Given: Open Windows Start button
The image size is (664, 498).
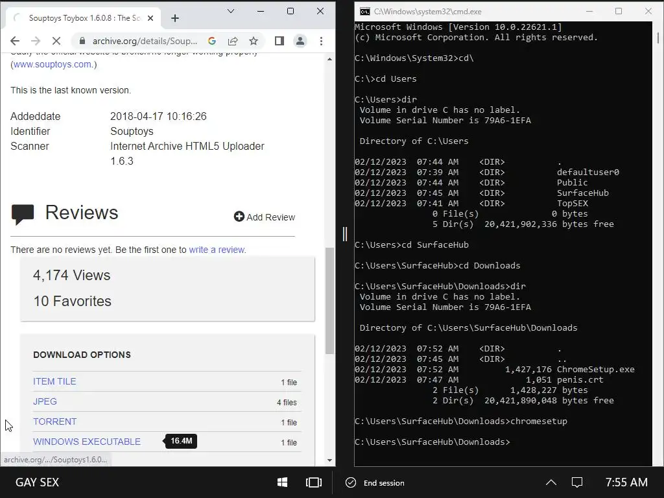Looking at the screenshot, I should (282, 482).
